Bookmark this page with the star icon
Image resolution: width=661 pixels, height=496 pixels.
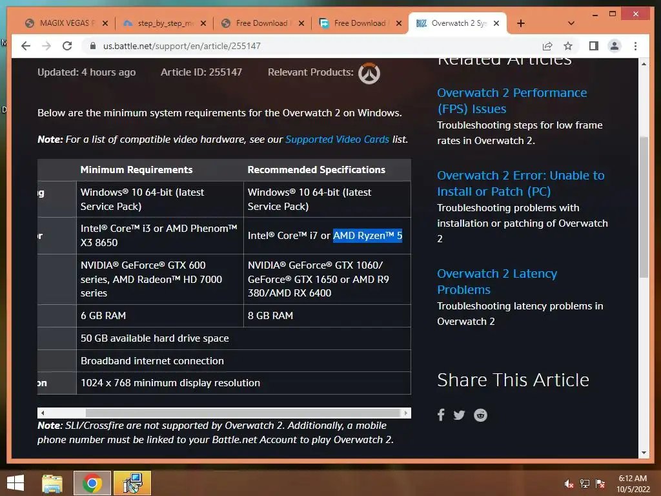pyautogui.click(x=568, y=46)
